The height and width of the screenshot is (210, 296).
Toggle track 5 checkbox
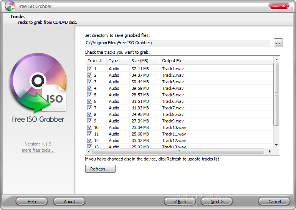point(90,94)
